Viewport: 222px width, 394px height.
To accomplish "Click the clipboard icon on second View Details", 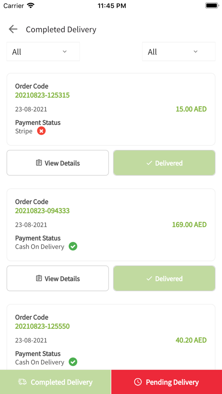I will pyautogui.click(x=39, y=278).
